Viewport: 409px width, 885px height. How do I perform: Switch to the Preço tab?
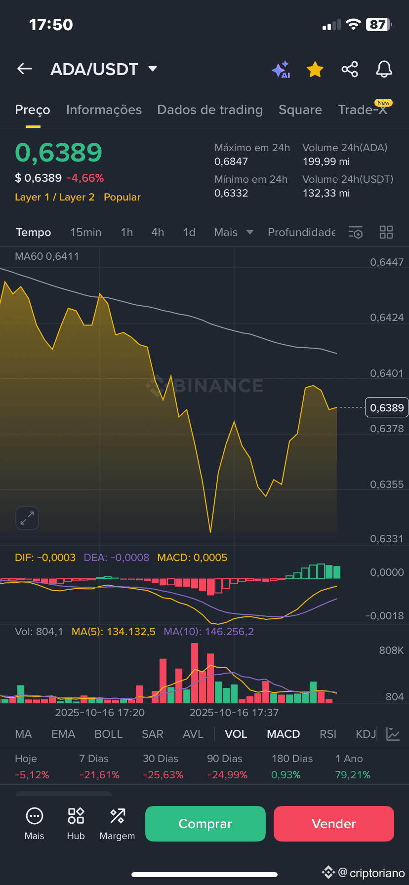pos(33,110)
